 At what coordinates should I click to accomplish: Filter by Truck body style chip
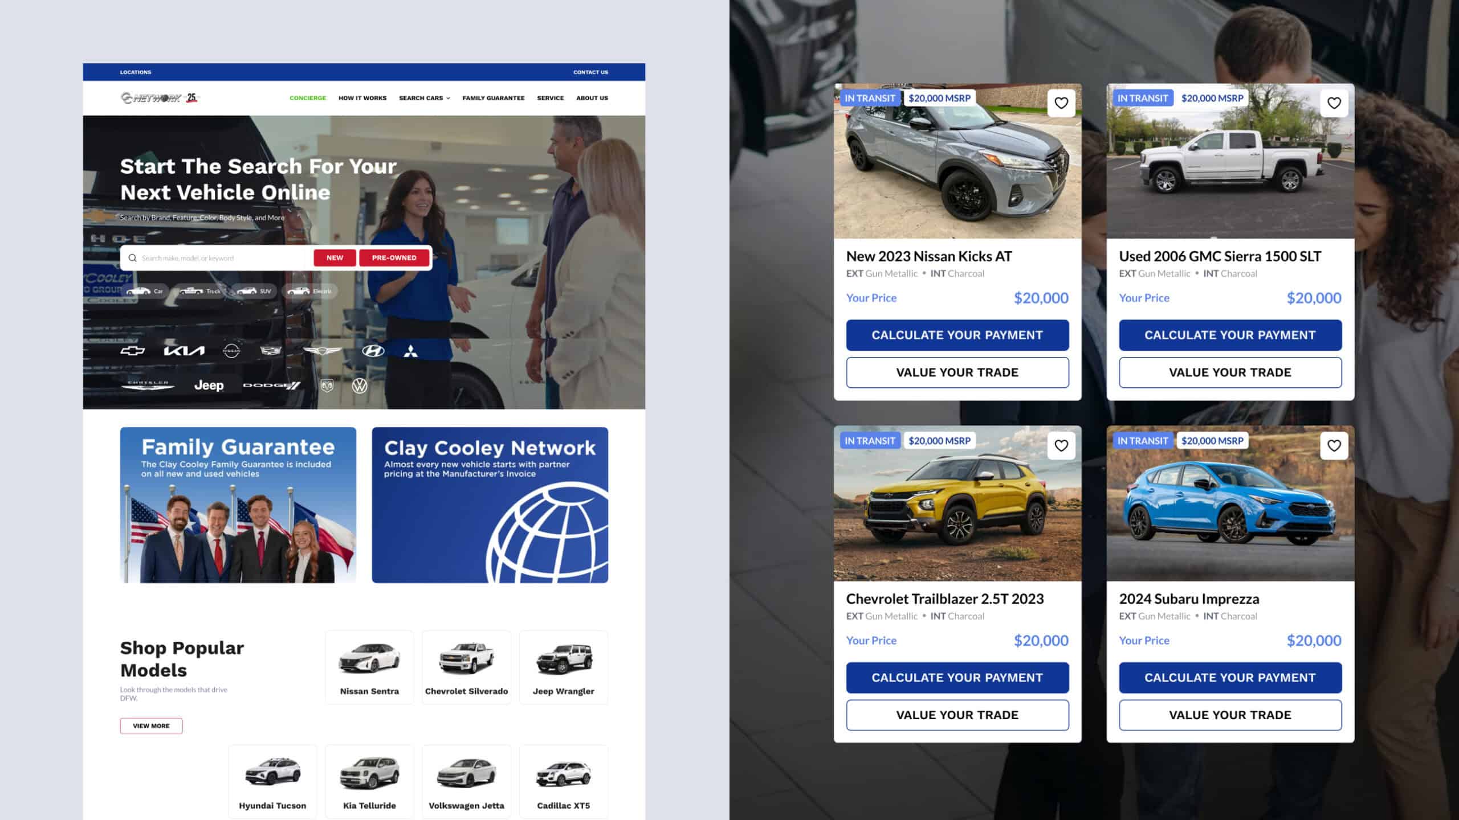click(199, 291)
